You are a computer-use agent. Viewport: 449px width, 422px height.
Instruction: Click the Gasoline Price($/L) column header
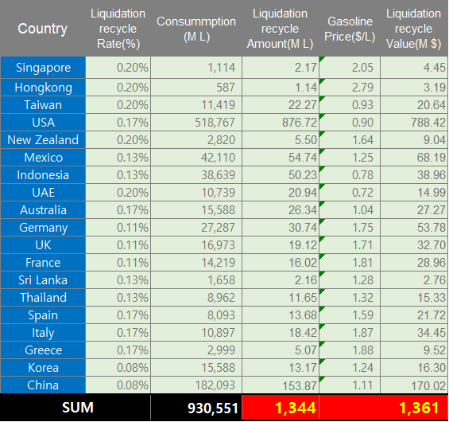[350, 29]
